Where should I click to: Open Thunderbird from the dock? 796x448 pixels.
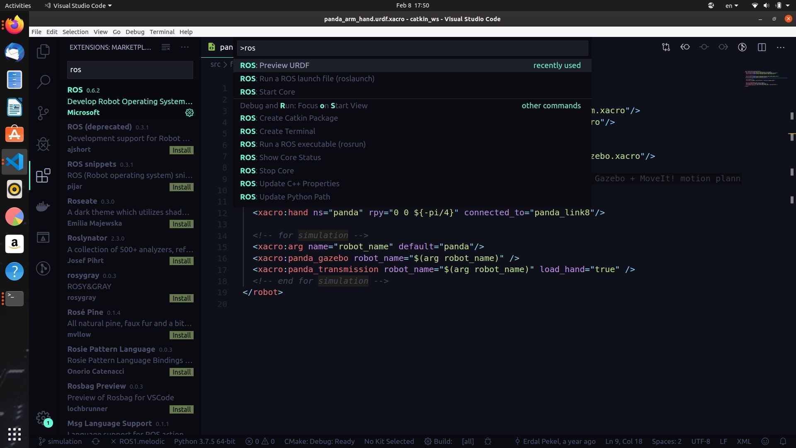click(15, 52)
